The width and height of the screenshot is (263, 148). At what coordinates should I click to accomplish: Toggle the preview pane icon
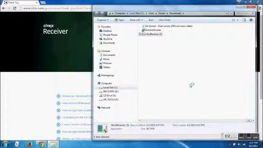click(244, 20)
